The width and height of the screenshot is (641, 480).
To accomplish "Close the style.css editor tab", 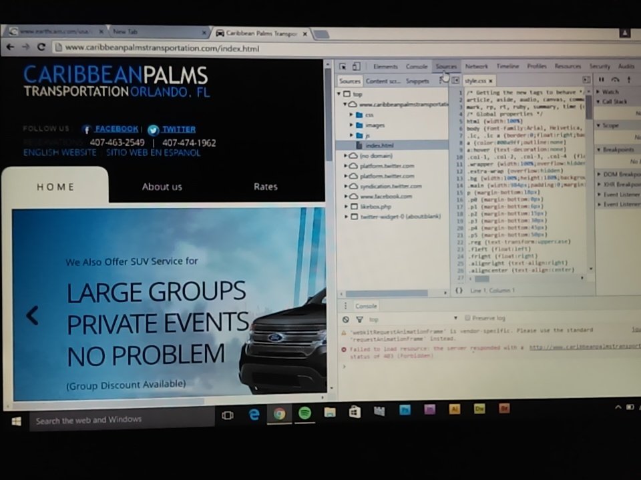I will click(491, 81).
